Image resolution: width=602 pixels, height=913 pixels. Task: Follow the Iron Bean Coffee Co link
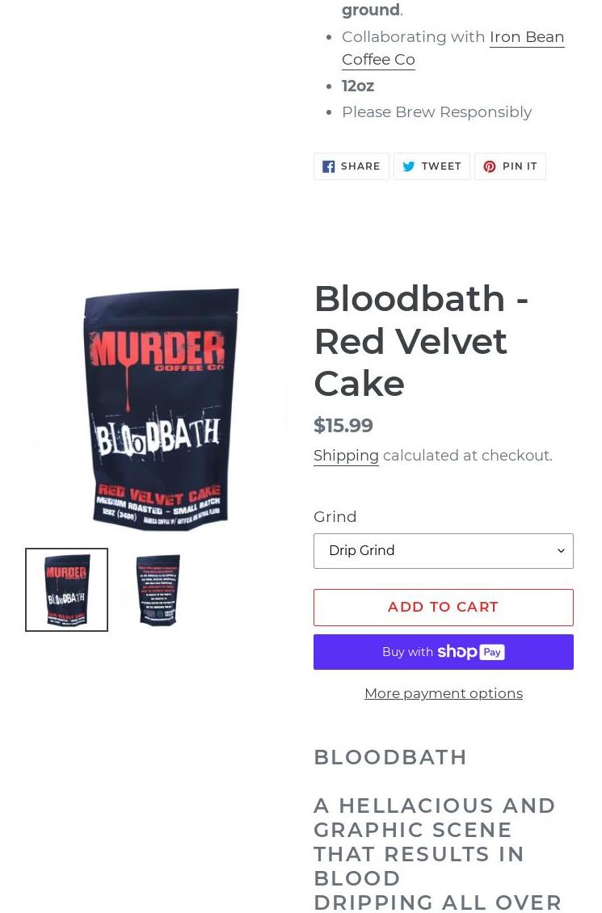click(453, 48)
